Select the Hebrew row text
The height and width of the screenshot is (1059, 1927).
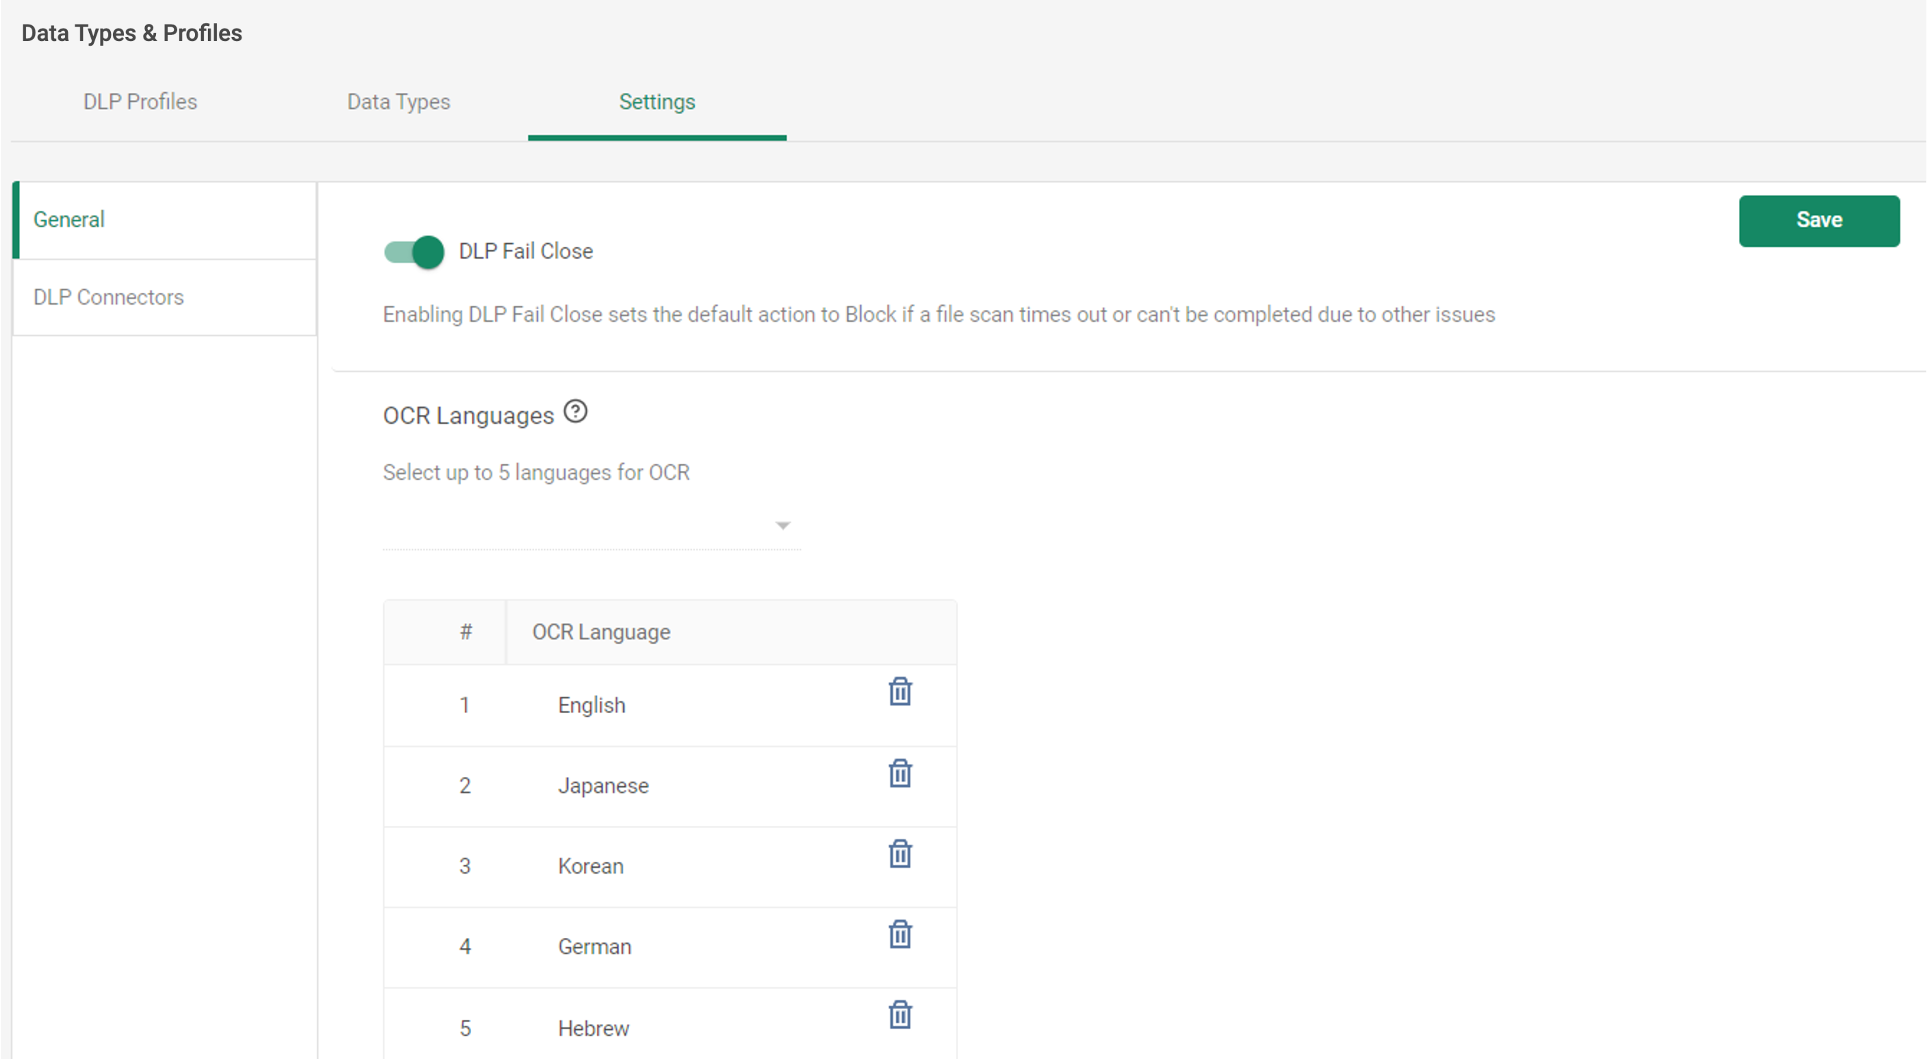593,1028
